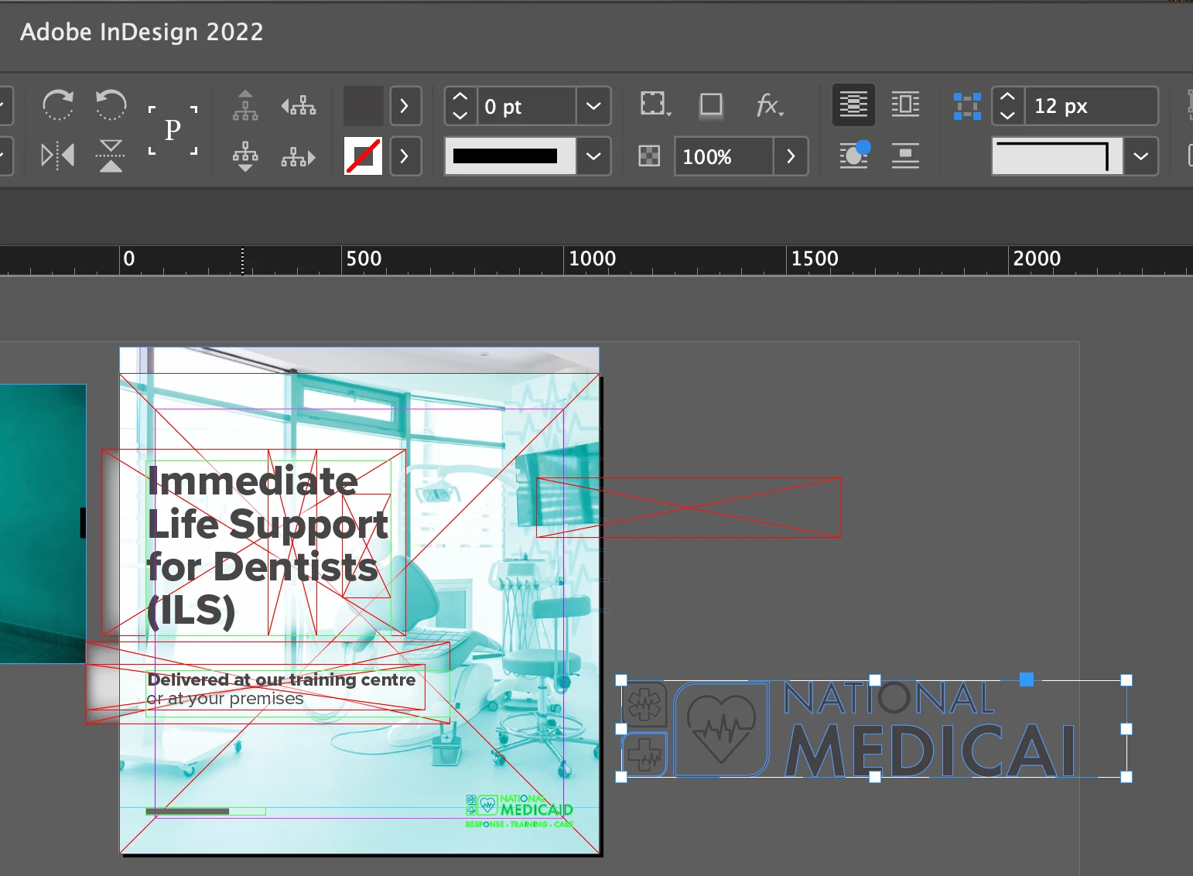Screen dimensions: 1193x876
Task: Apply drop shadow icon
Action: [x=711, y=105]
